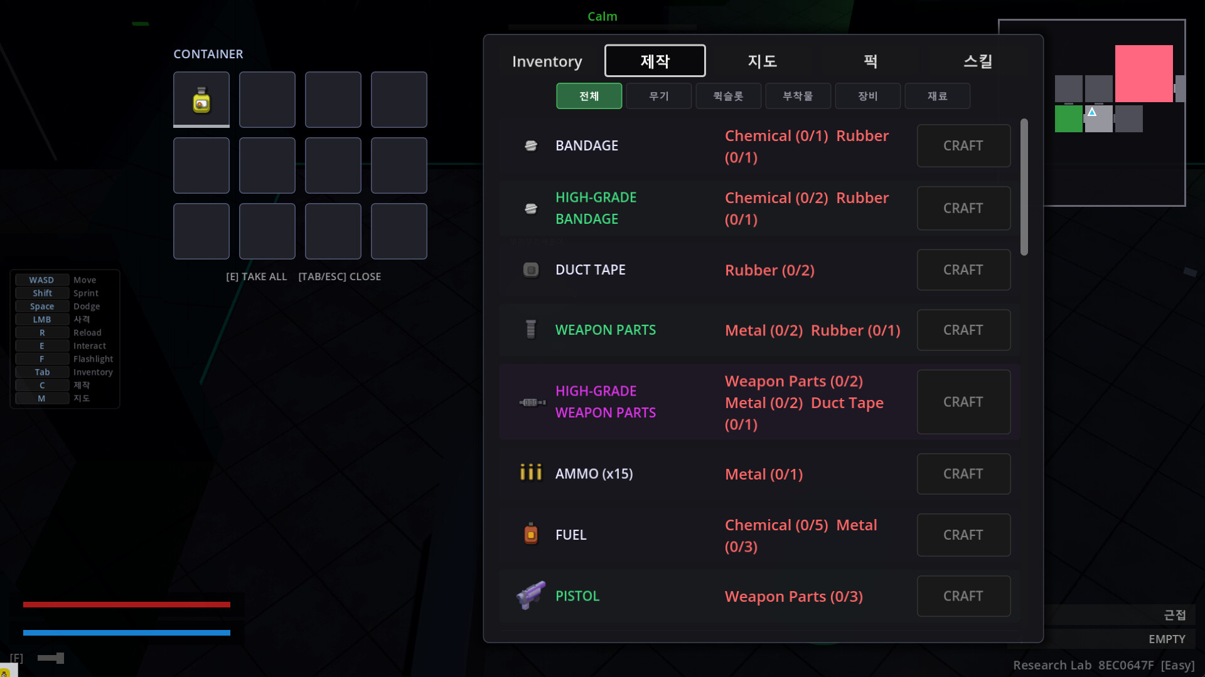Click the High-Grade Weapon Parts icon
This screenshot has height=677, width=1205.
[532, 402]
